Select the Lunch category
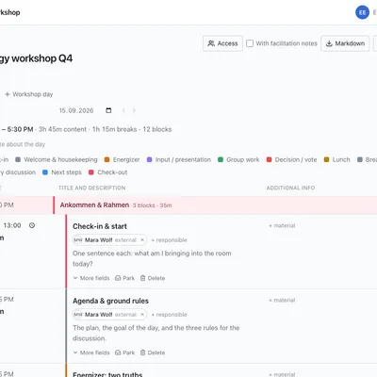This screenshot has width=377, height=377. tap(337, 159)
